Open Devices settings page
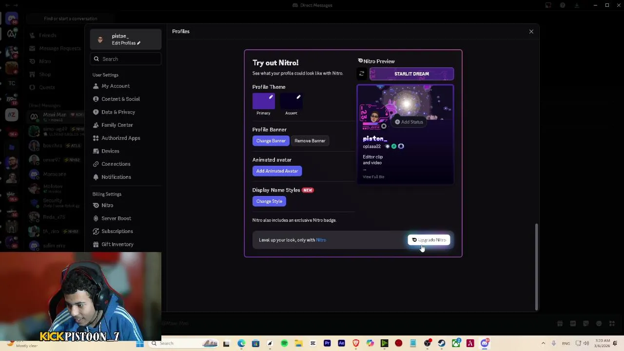 click(x=125, y=151)
